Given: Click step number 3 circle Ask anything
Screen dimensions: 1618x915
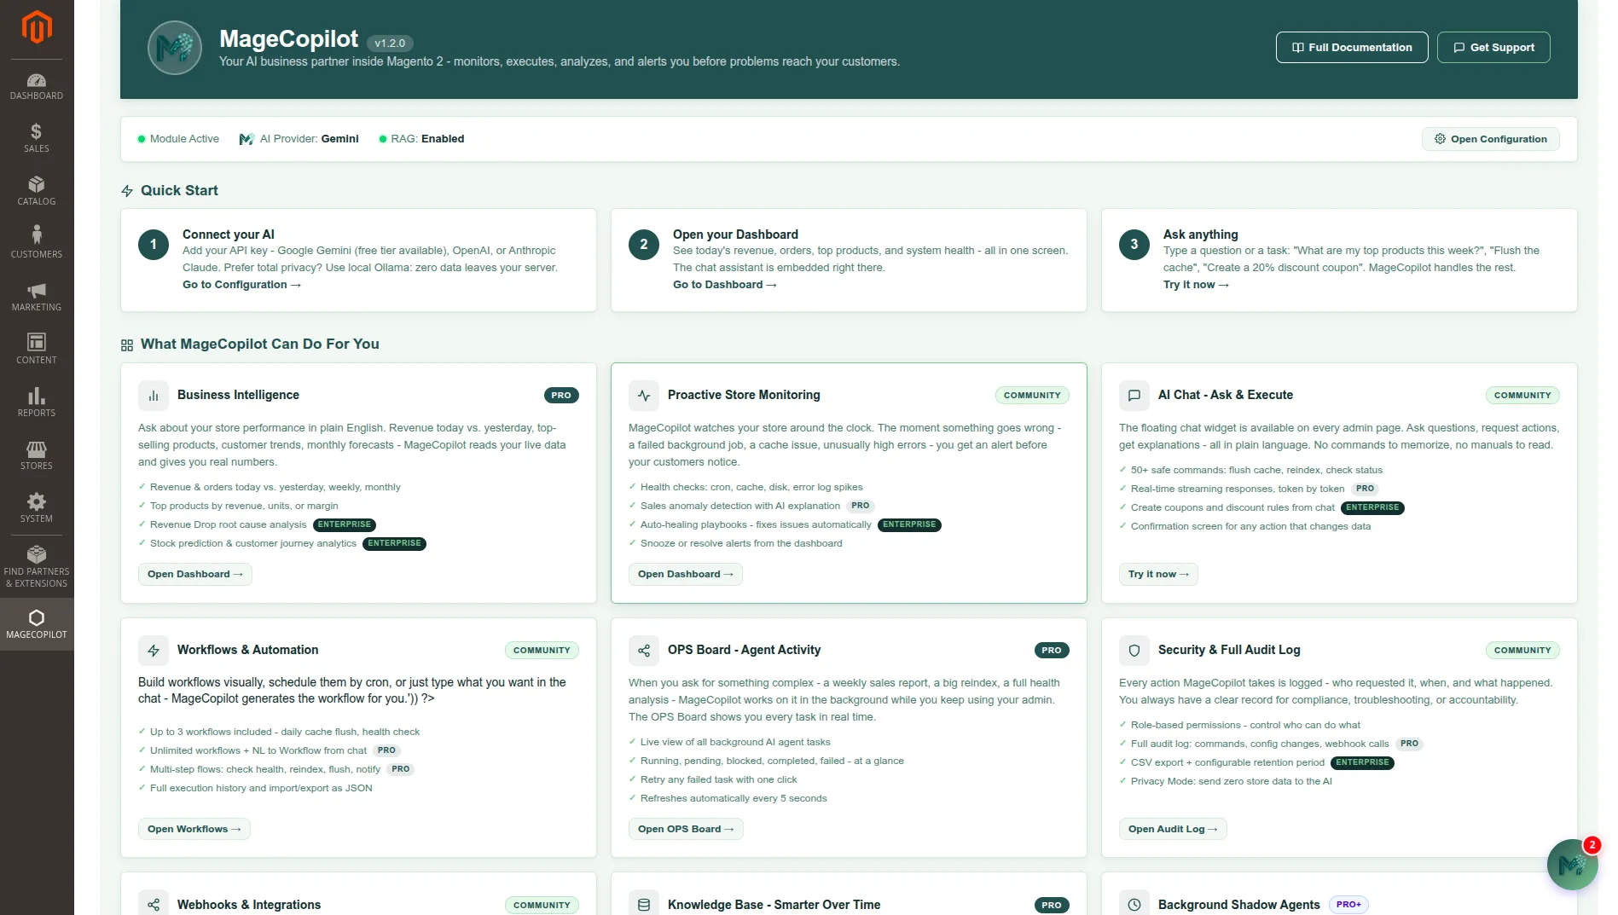Looking at the screenshot, I should [x=1134, y=245].
